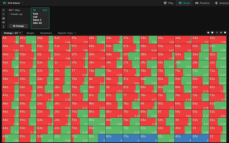The image size is (229, 143).
Task: Select the grid layout view icon
Action: point(221,33)
